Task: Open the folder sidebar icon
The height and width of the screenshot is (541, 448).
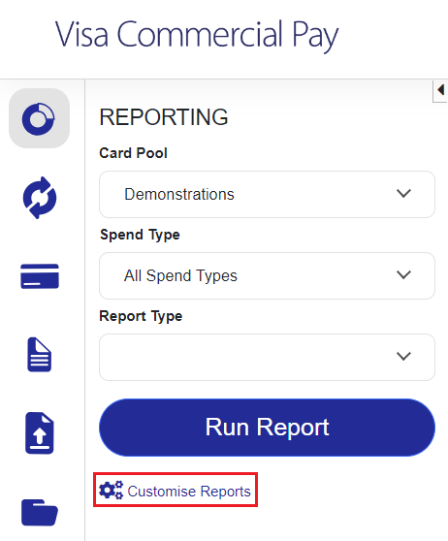Action: point(40,512)
